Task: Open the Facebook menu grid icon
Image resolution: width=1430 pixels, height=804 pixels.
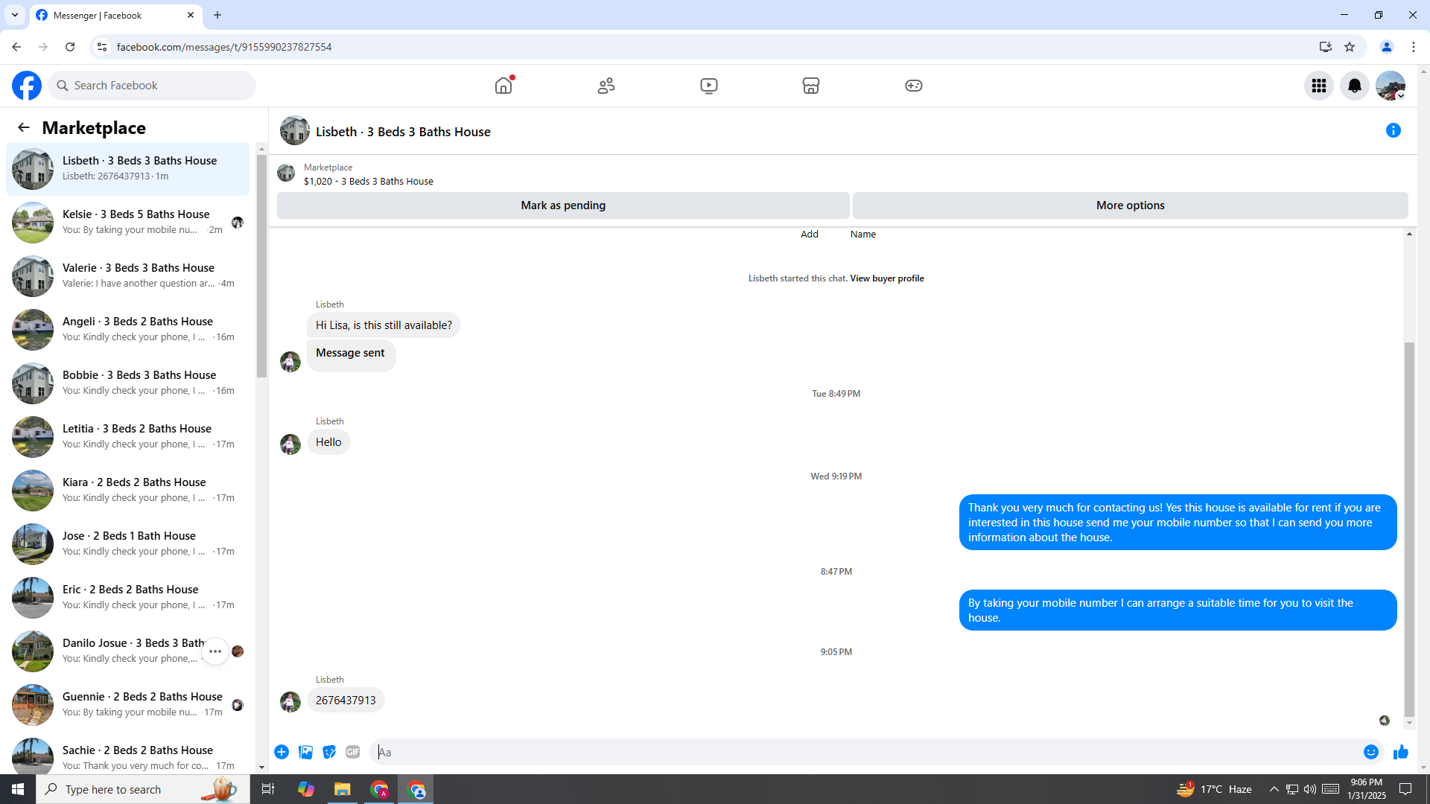Action: [1319, 86]
